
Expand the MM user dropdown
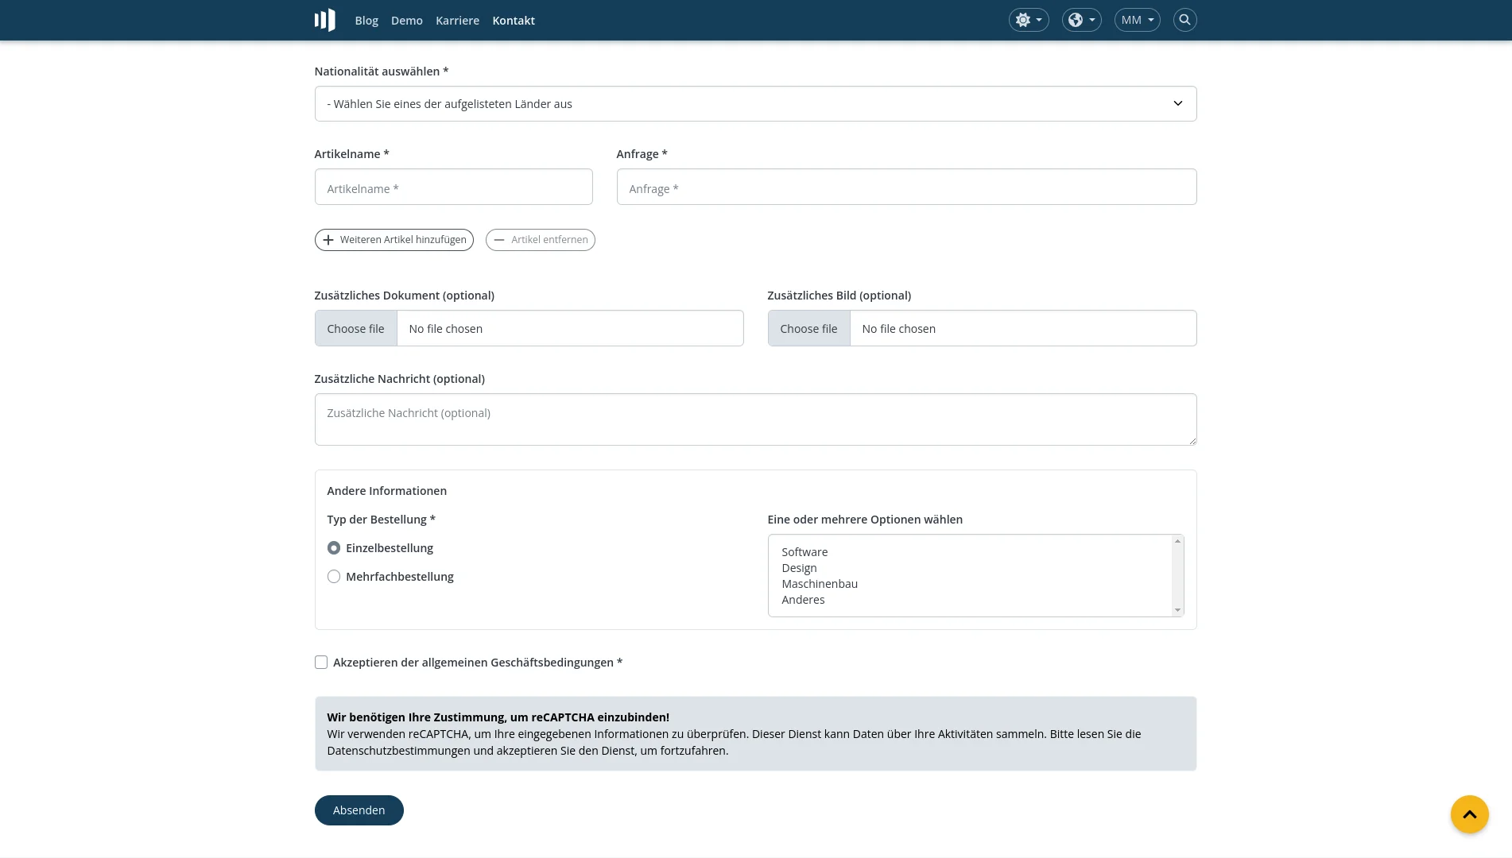pyautogui.click(x=1137, y=20)
